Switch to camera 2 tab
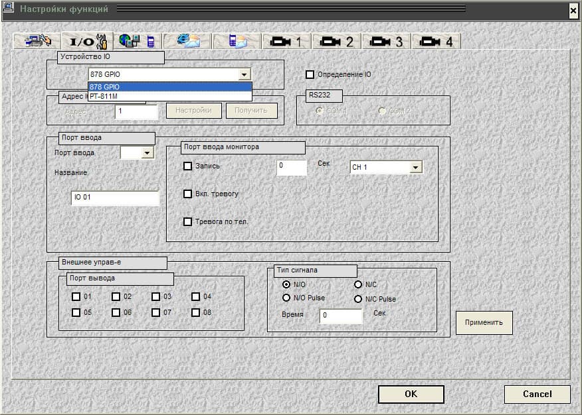 tap(336, 41)
